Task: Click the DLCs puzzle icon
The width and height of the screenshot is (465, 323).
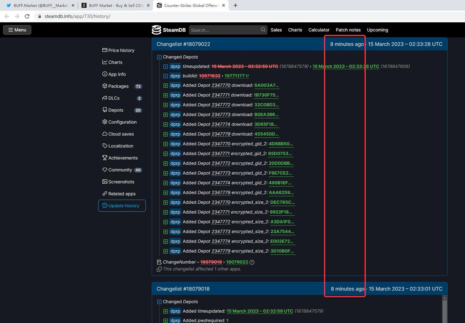Action: pos(105,98)
